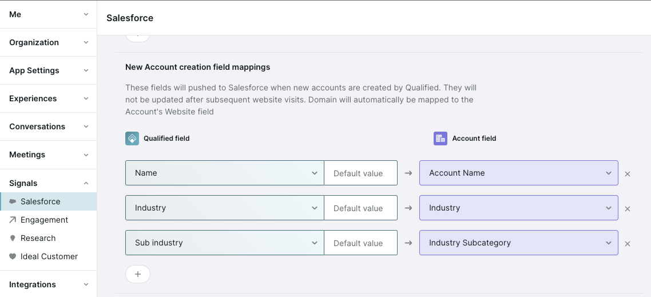The width and height of the screenshot is (651, 297).
Task: Click the Account field column label
Action: coord(474,138)
